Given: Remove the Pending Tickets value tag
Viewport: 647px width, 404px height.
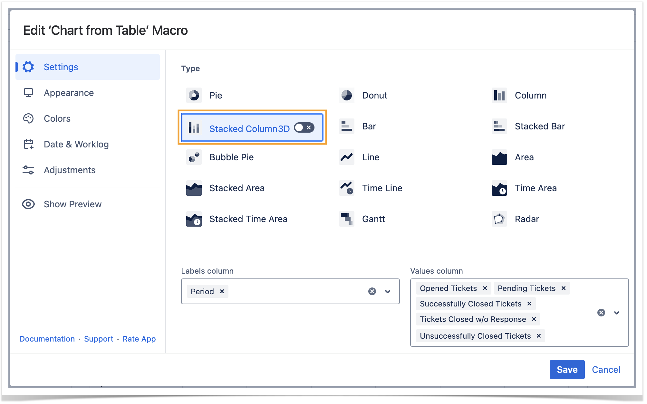Looking at the screenshot, I should pyautogui.click(x=564, y=288).
